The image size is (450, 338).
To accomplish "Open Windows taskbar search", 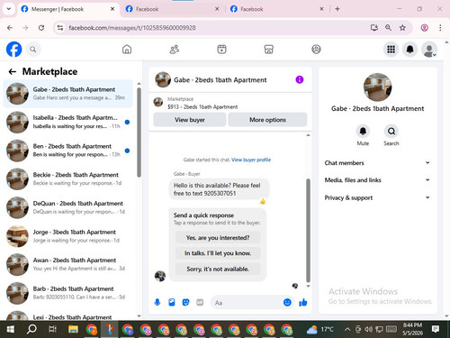I will 31,329.
